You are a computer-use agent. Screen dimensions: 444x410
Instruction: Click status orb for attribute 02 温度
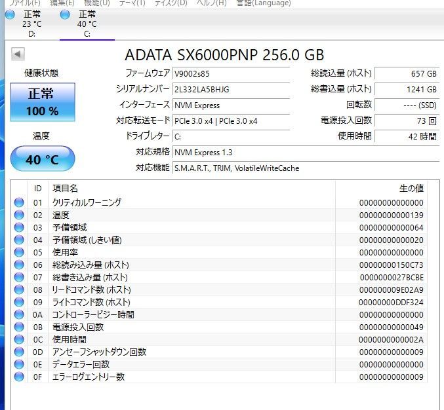19,215
